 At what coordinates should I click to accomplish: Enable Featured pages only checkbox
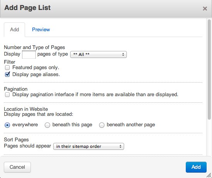click(7, 68)
